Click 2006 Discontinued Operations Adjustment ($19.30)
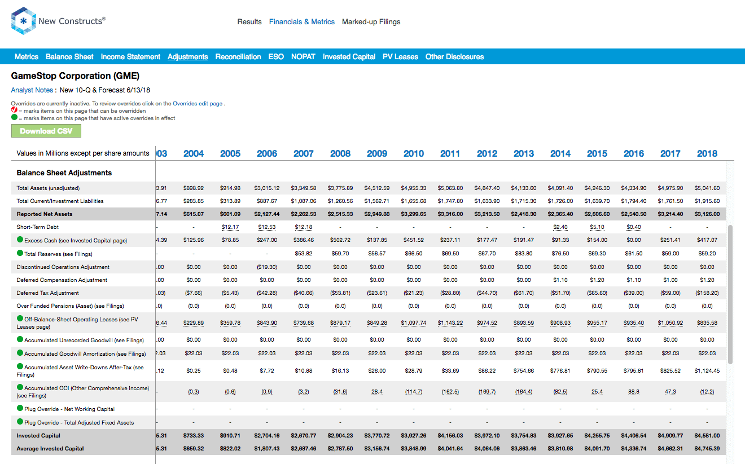This screenshot has height=464, width=745. [x=267, y=267]
